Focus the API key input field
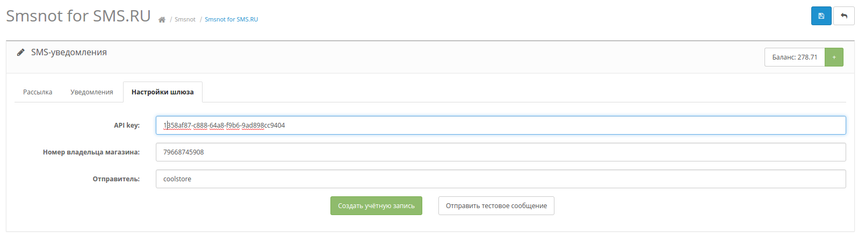858x236 pixels. [501, 126]
